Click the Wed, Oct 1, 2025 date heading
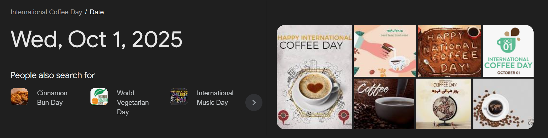 96,39
